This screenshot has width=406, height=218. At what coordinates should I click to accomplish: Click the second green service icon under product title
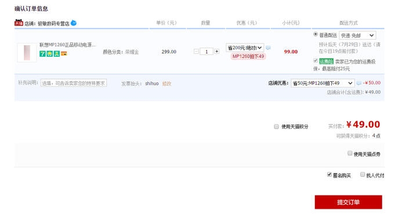(x=49, y=53)
